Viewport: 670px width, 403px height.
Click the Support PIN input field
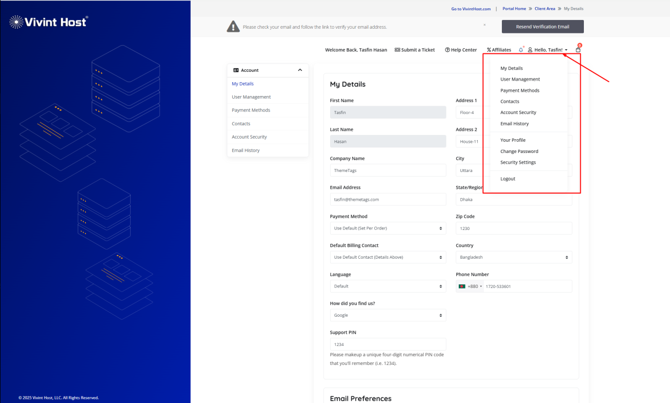pyautogui.click(x=388, y=344)
